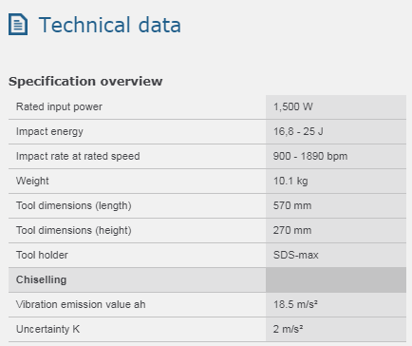Select Impact rate at rated speed label
Image resolution: width=412 pixels, height=346 pixels.
tap(78, 156)
